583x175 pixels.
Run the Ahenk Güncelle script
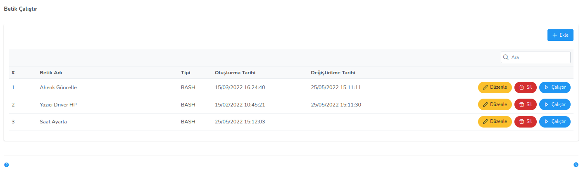click(554, 87)
